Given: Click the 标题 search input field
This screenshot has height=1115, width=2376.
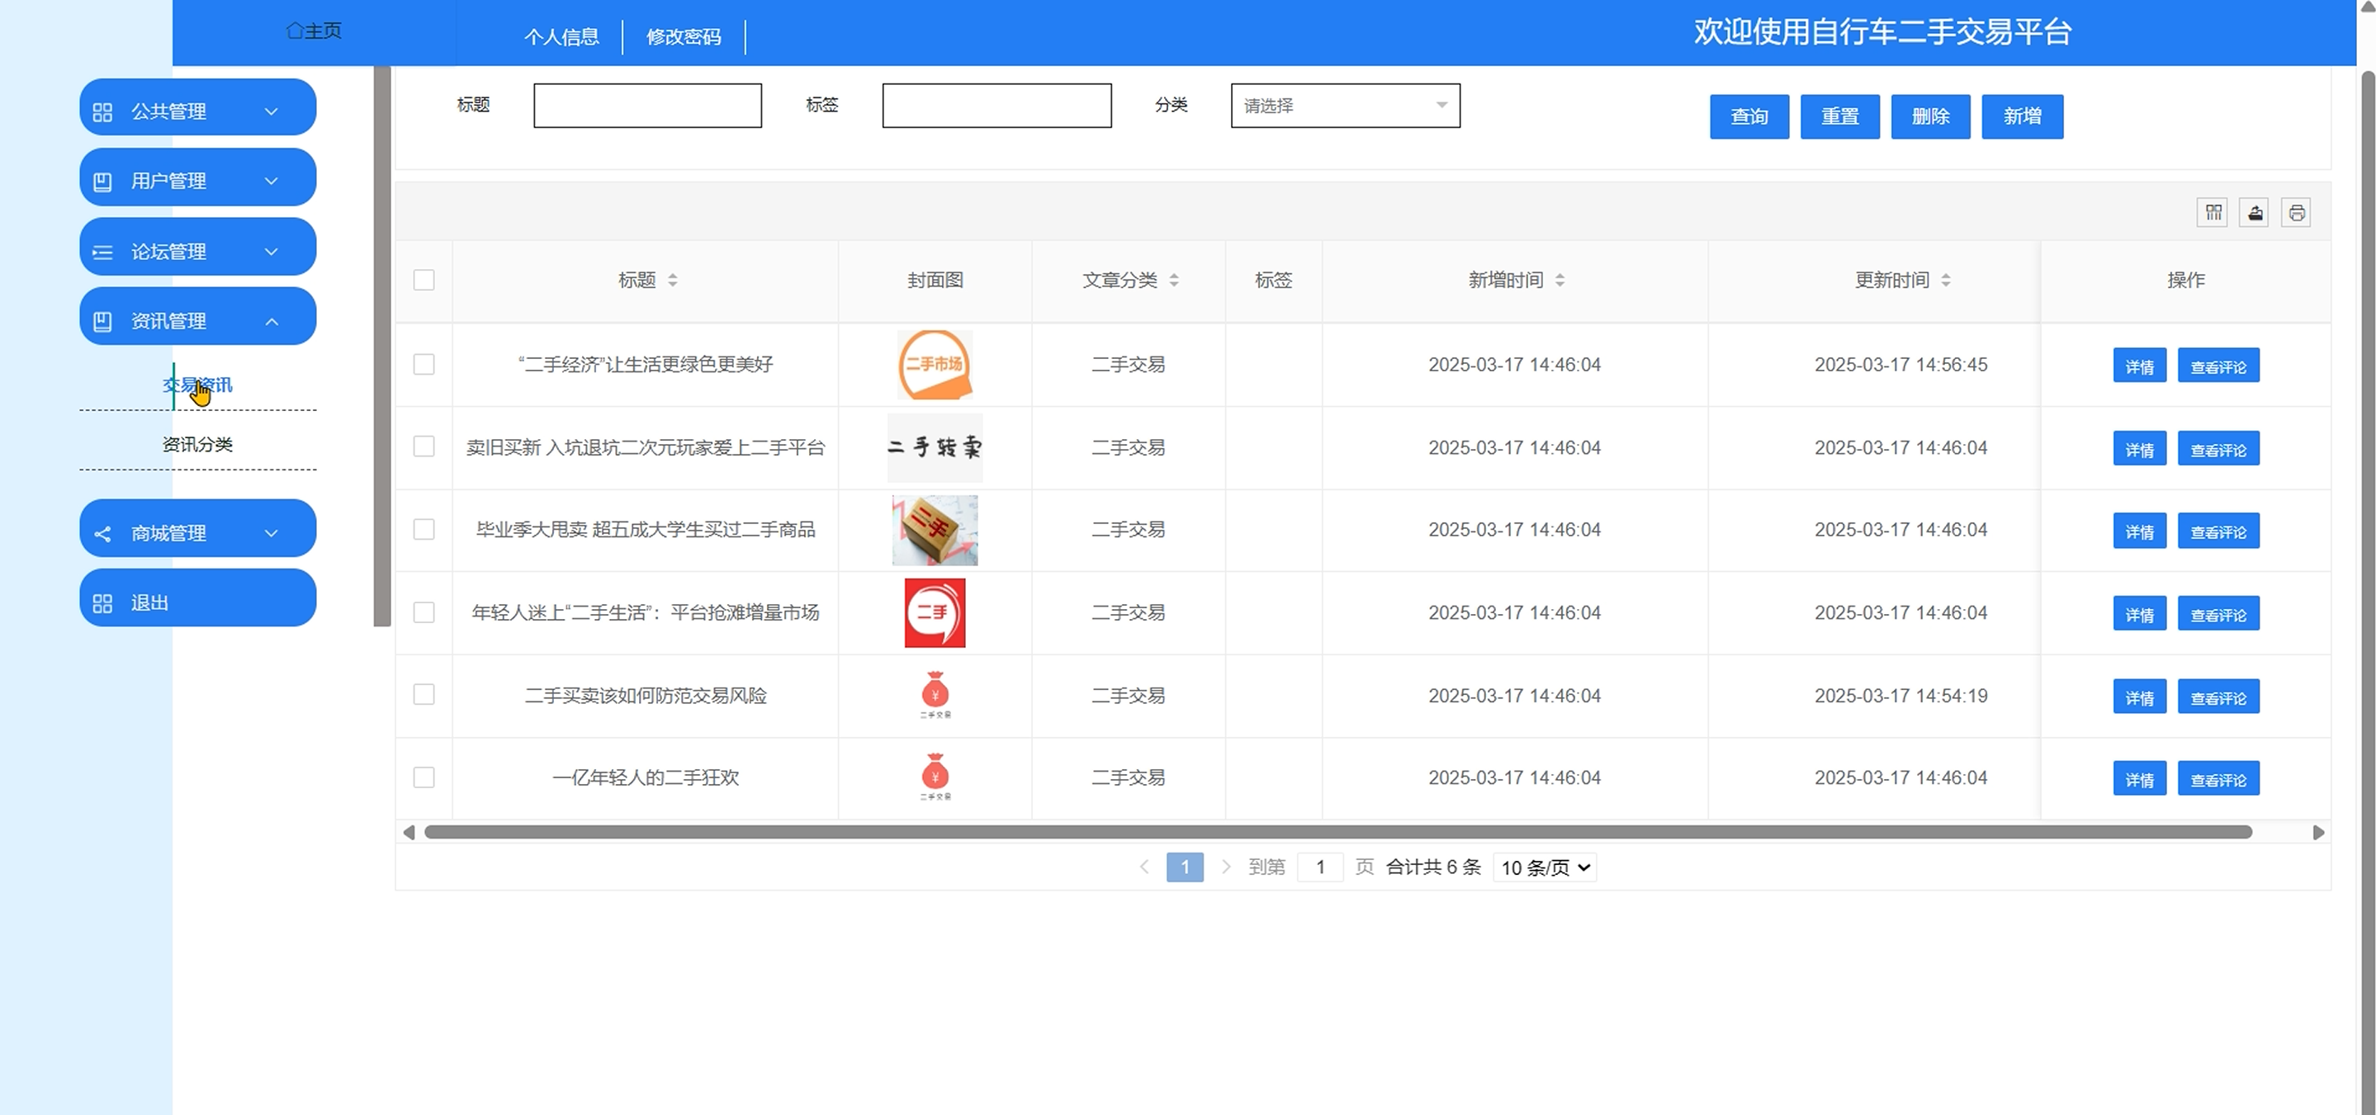Looking at the screenshot, I should coord(647,106).
